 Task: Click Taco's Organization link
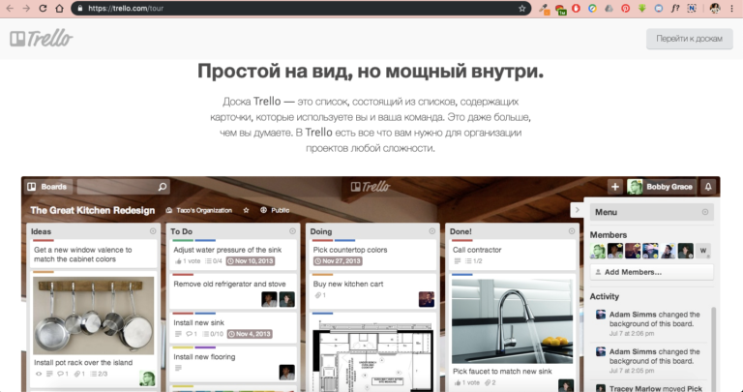pyautogui.click(x=199, y=210)
